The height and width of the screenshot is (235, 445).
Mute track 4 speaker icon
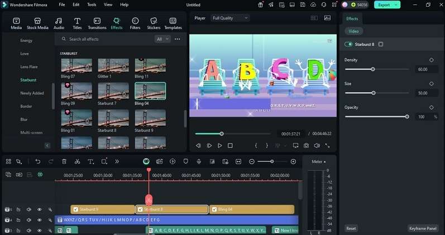click(29, 220)
